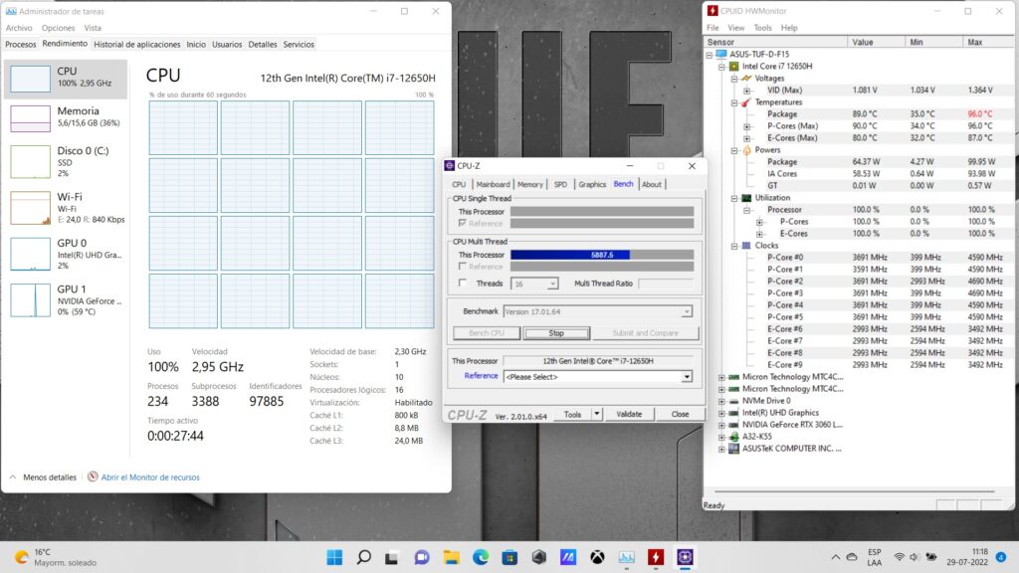The image size is (1019, 573).
Task: Click the Validate button in CPU-Z
Action: point(629,414)
